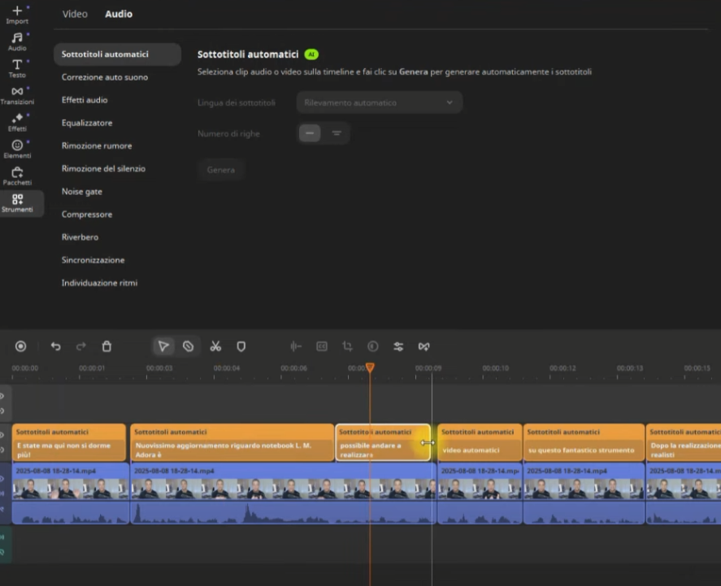Select the 'video automatici' subtitle clip
721x586 pixels.
coord(480,442)
